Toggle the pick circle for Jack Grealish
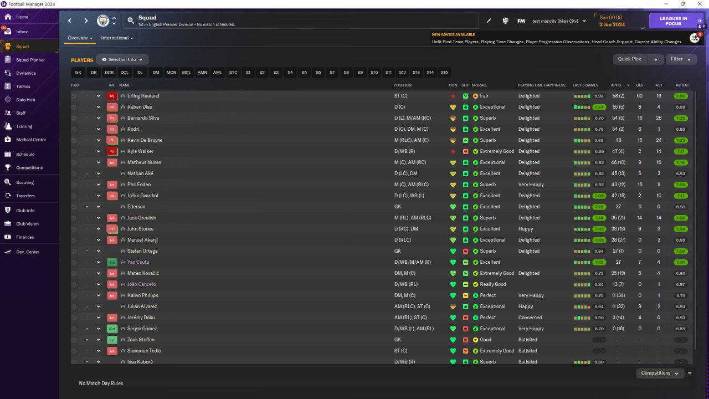The image size is (709, 399). coord(74,218)
